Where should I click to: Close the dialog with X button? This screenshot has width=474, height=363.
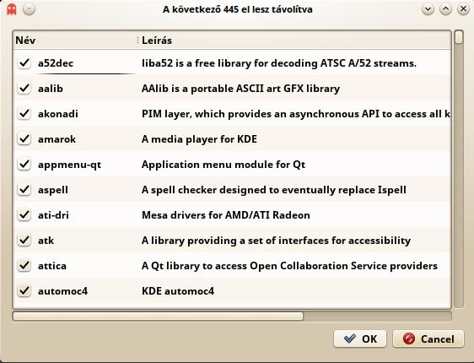click(x=463, y=9)
